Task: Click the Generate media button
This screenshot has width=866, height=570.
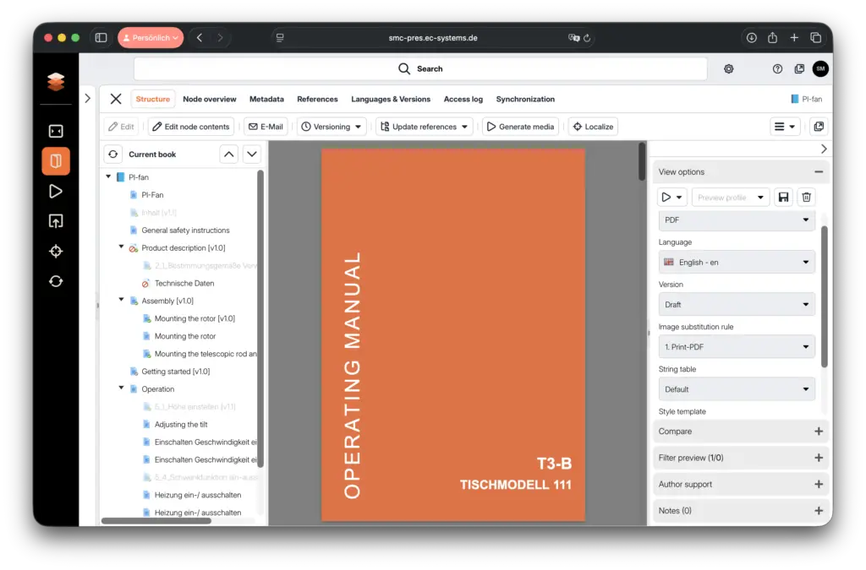Action: click(519, 127)
